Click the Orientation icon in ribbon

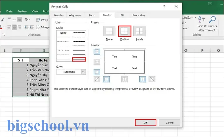(27, 19)
